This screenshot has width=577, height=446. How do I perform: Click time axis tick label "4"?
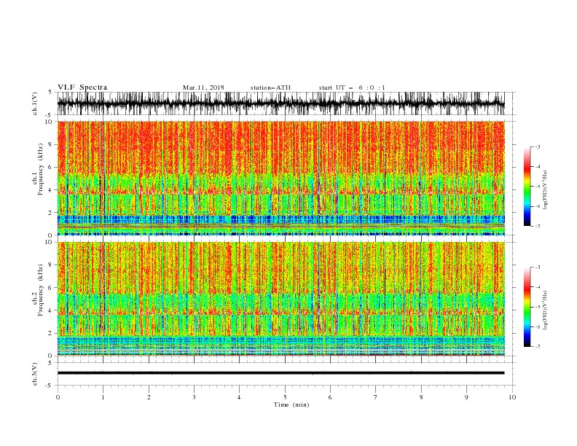pos(239,397)
